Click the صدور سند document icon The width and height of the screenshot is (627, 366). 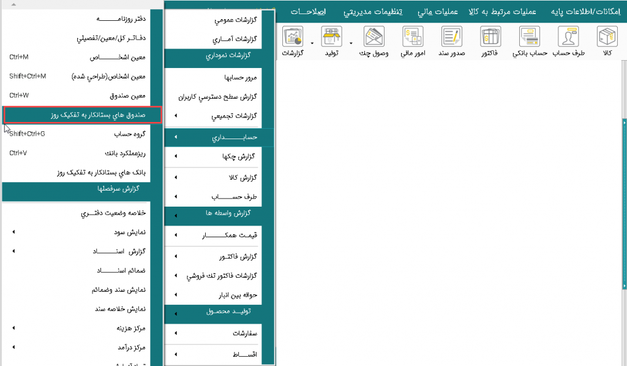click(452, 42)
